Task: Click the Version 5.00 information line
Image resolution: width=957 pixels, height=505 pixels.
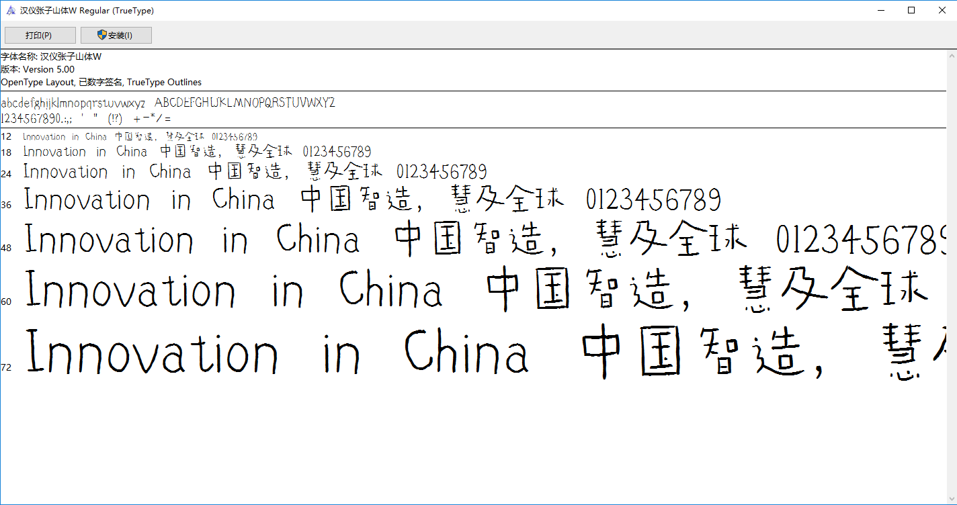Action: (36, 69)
